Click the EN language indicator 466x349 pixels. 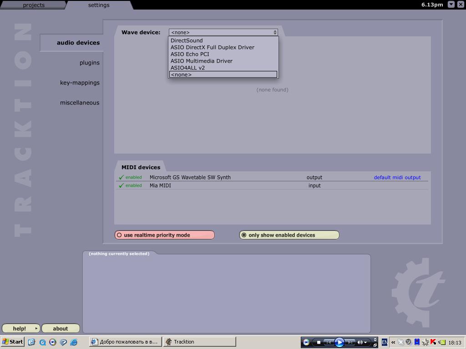384,342
